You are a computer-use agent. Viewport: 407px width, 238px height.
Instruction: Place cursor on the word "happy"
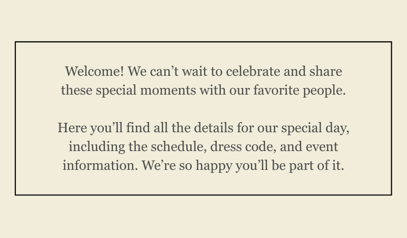pos(214,166)
